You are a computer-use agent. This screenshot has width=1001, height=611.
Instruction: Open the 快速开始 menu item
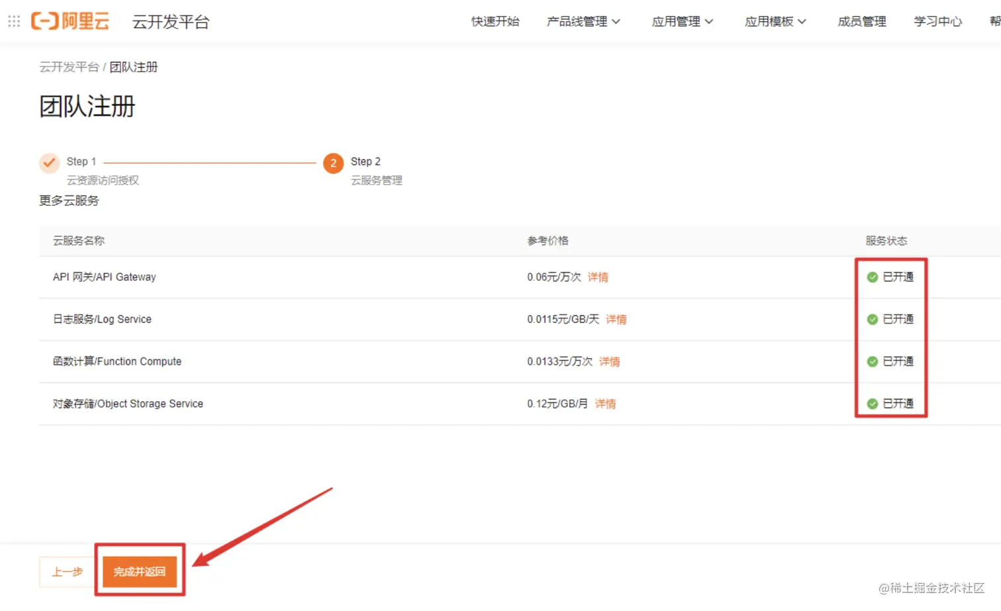[x=496, y=21]
